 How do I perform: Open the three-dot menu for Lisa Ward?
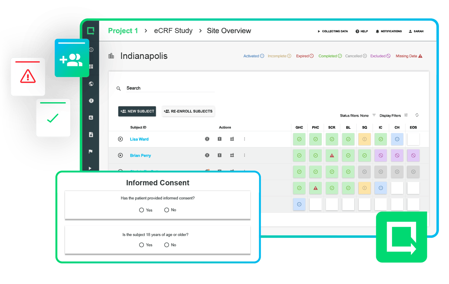(x=245, y=139)
